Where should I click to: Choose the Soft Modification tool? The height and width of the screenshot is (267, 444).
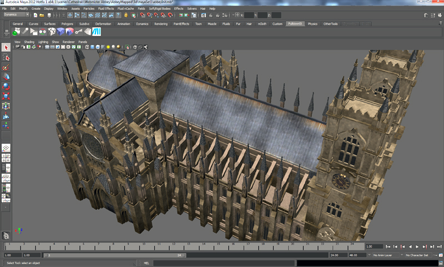pyautogui.click(x=6, y=115)
